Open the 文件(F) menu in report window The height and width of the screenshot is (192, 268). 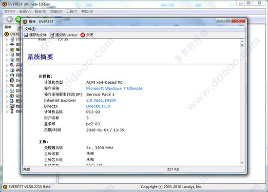click(30, 29)
